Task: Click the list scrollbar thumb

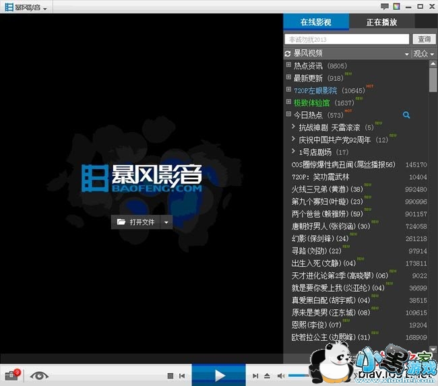Action: 433,79
